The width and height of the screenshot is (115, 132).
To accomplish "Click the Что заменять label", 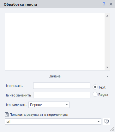I will coord(15,105).
